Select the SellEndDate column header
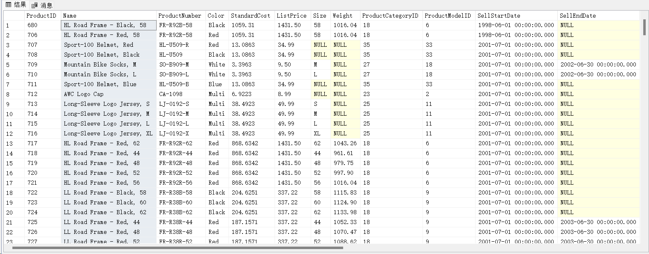Image resolution: width=649 pixels, height=254 pixels. pyautogui.click(x=598, y=16)
